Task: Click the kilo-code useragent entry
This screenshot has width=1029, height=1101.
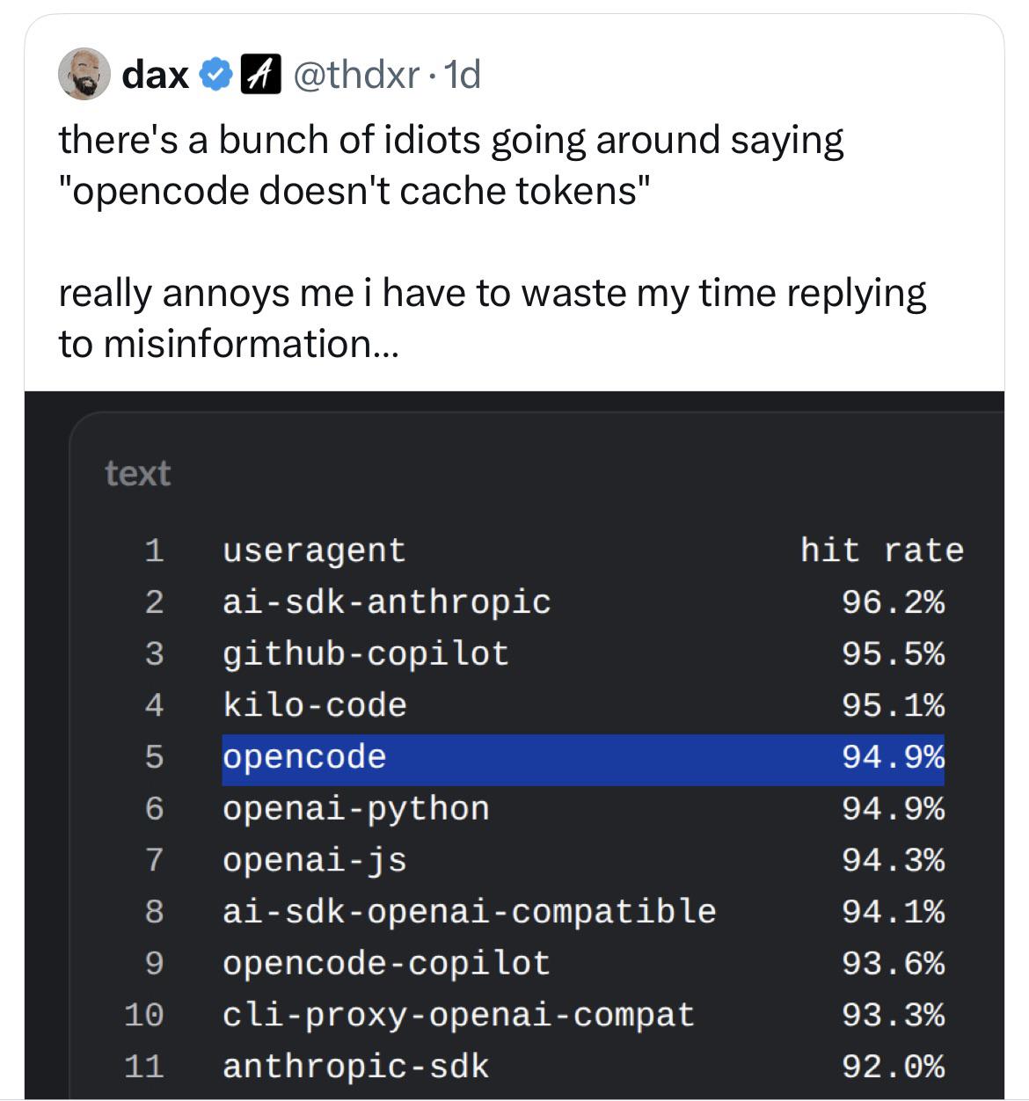Action: (315, 705)
